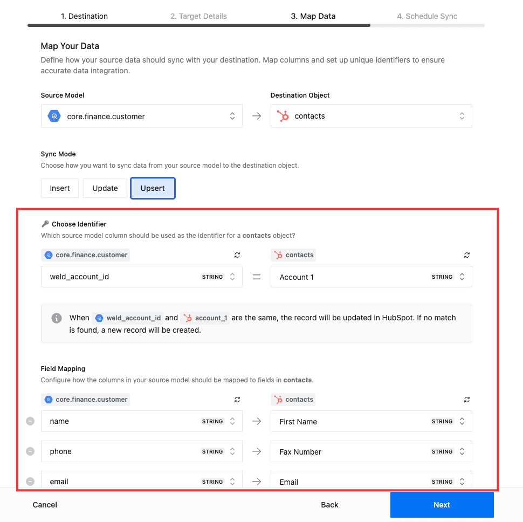This screenshot has height=522, width=523.
Task: Remove the phone to Fax Number mapping row
Action: (30, 451)
